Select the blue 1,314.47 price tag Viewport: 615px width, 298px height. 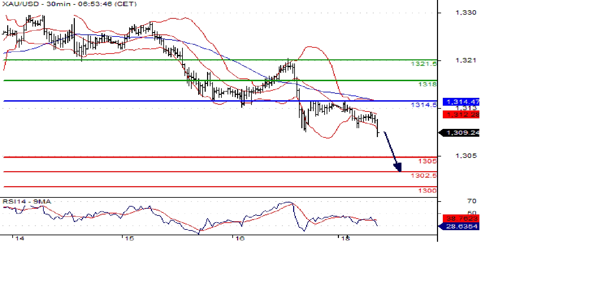point(462,102)
